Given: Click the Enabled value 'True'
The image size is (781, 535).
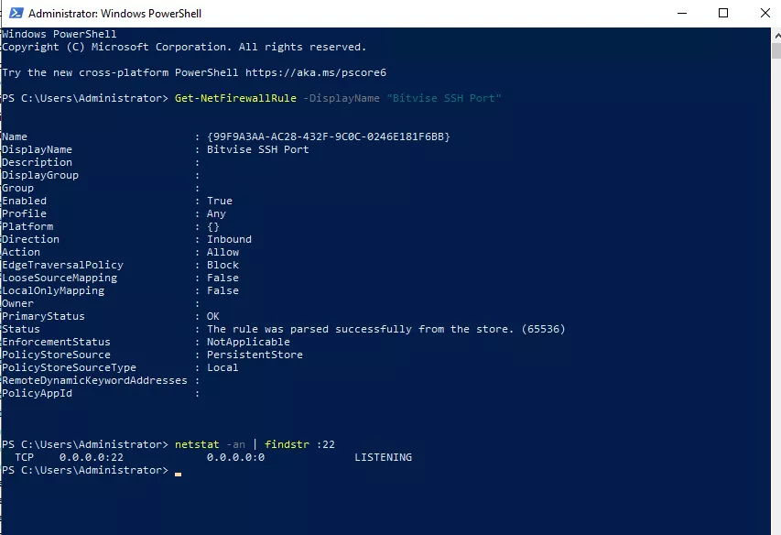Looking at the screenshot, I should click(x=220, y=201).
